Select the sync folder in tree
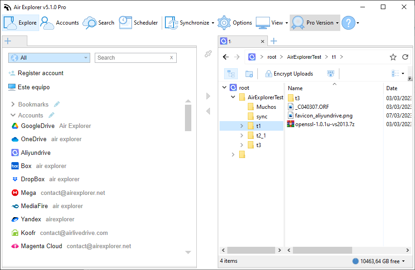The height and width of the screenshot is (270, 415). tap(258, 117)
